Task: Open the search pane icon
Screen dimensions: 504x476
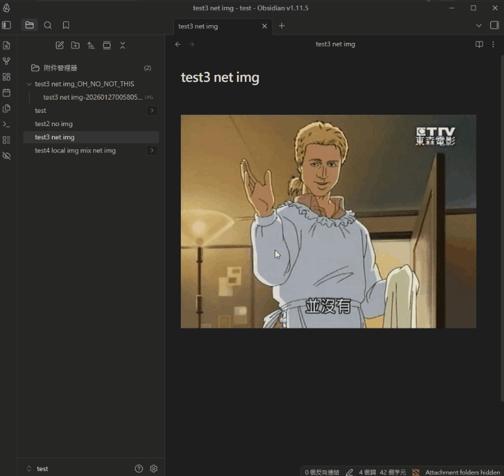Action: click(48, 25)
